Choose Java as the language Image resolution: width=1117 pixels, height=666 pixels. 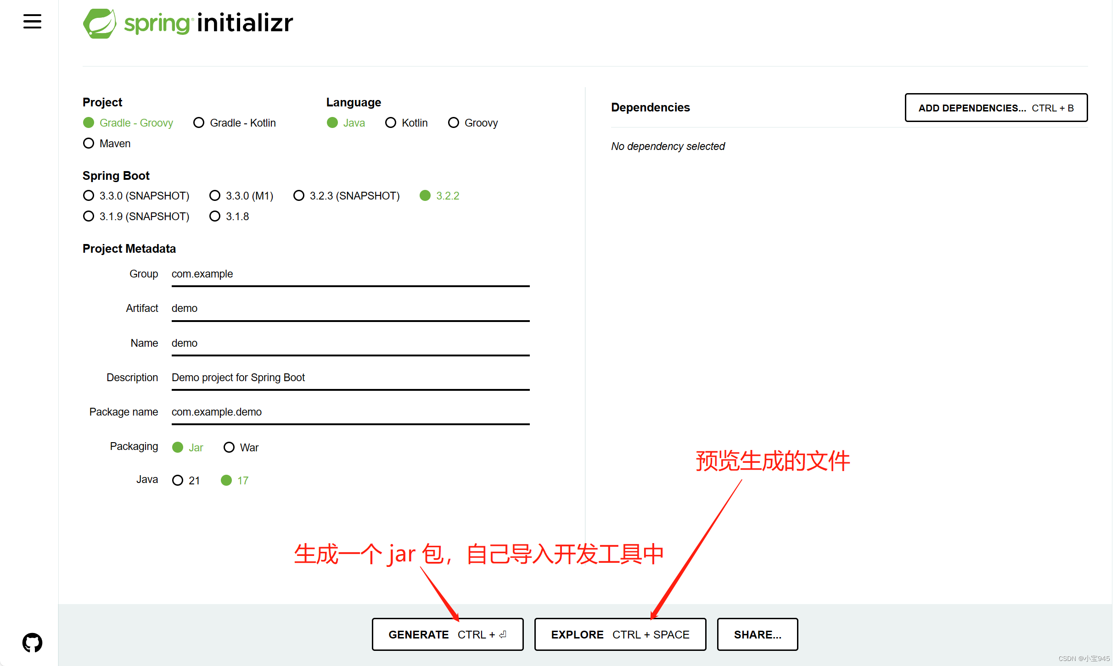click(346, 123)
